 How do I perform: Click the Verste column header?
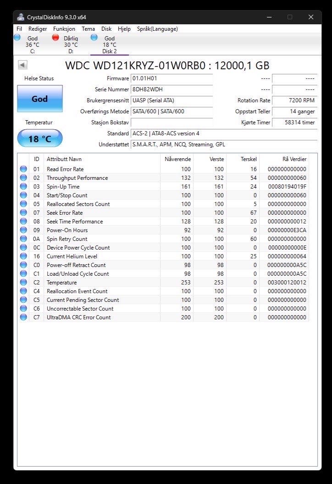point(210,159)
